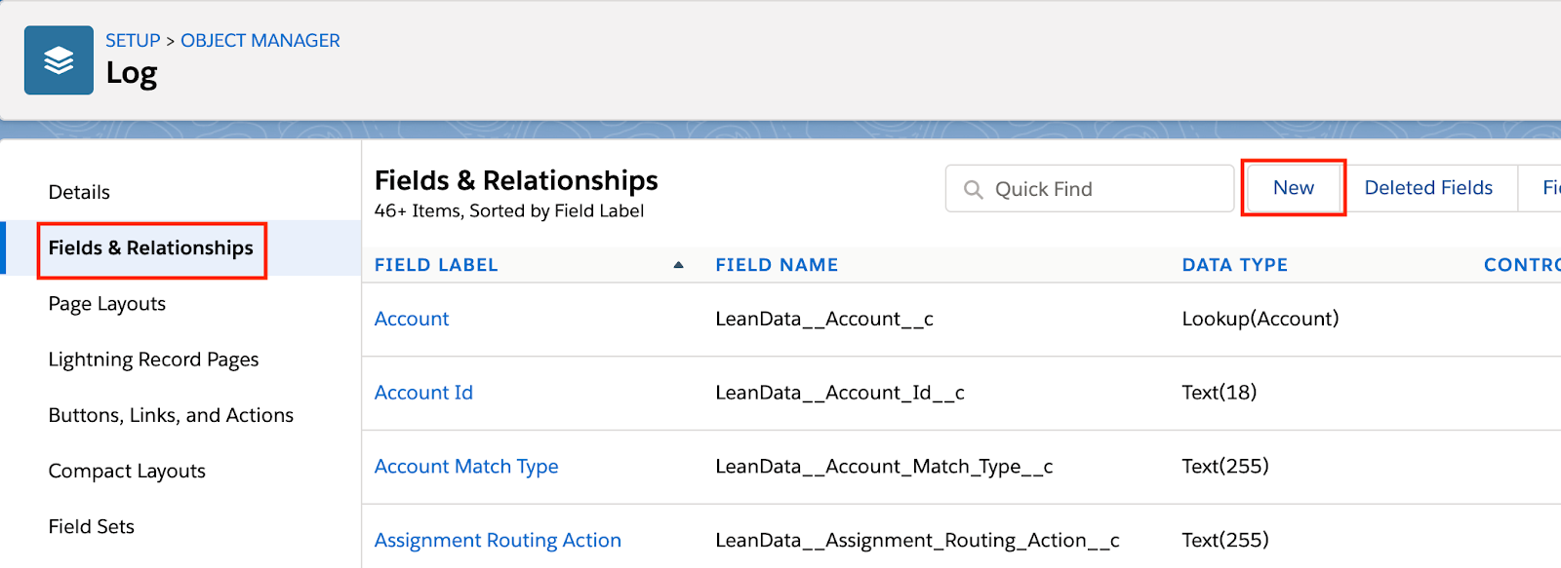The image size is (1561, 568).
Task: Select LeanData__Assignment_Routing_Action__c text
Action: (917, 541)
